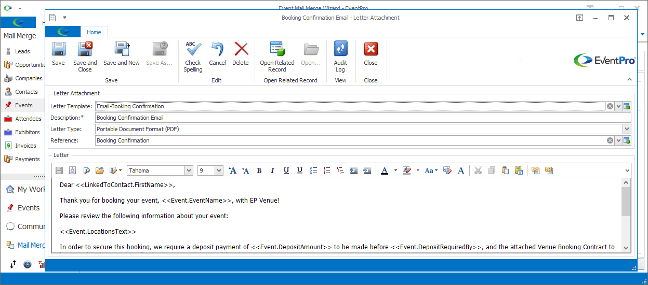Run Check Spelling on the letter
The width and height of the screenshot is (648, 285).
tap(193, 57)
